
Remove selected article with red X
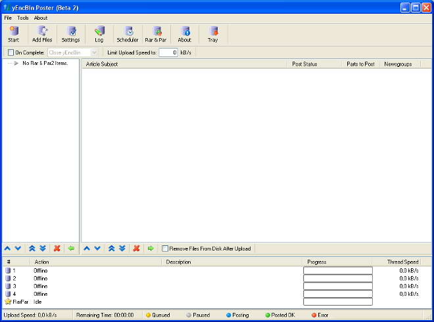[x=137, y=249]
